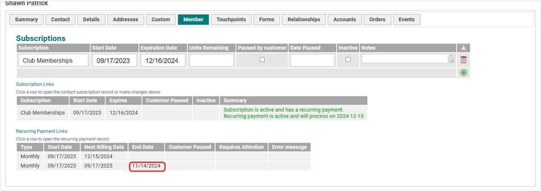Image resolution: width=541 pixels, height=191 pixels.
Task: Edit the Expiration Date field 12/16/2024
Action: point(163,60)
